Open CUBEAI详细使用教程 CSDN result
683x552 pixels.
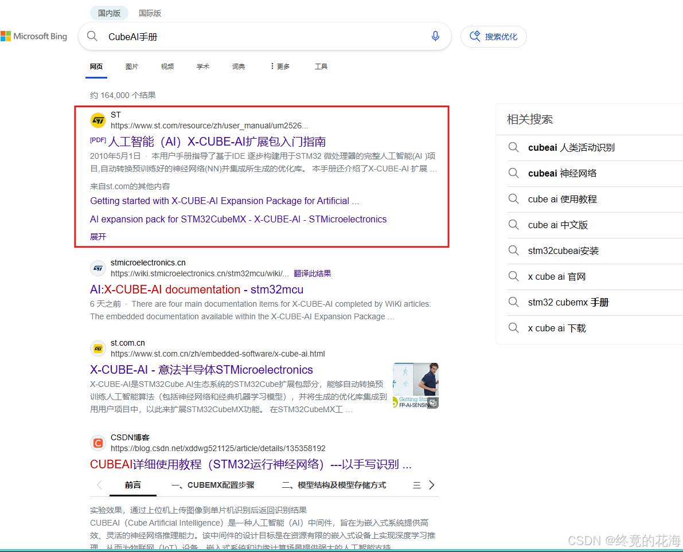click(x=251, y=464)
